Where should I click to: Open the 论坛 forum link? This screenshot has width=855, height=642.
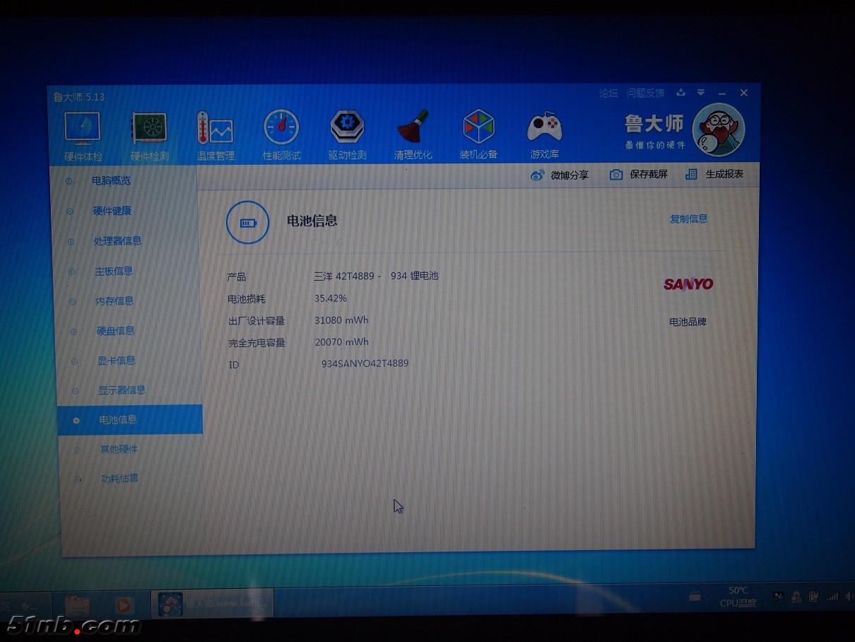(608, 93)
